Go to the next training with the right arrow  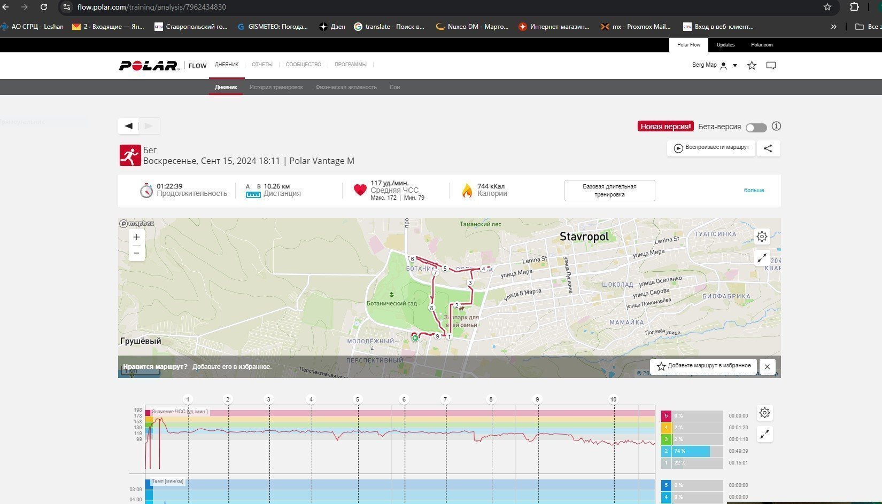coord(149,126)
